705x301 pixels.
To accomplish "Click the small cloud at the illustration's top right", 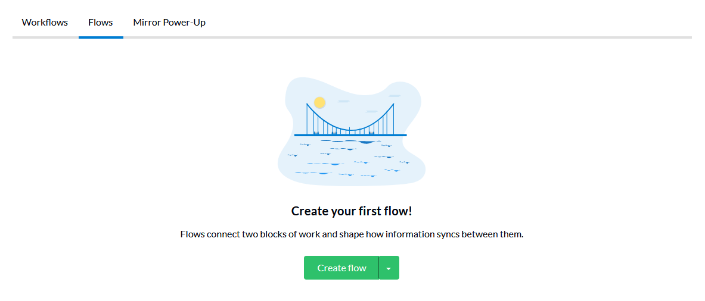I will (x=395, y=96).
